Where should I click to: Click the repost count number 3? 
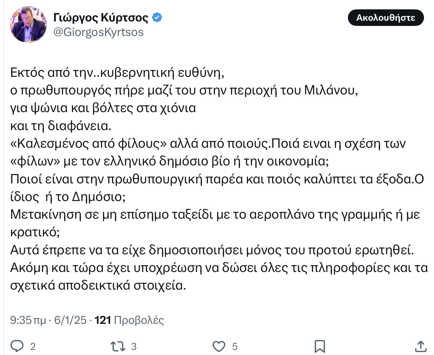(134, 346)
